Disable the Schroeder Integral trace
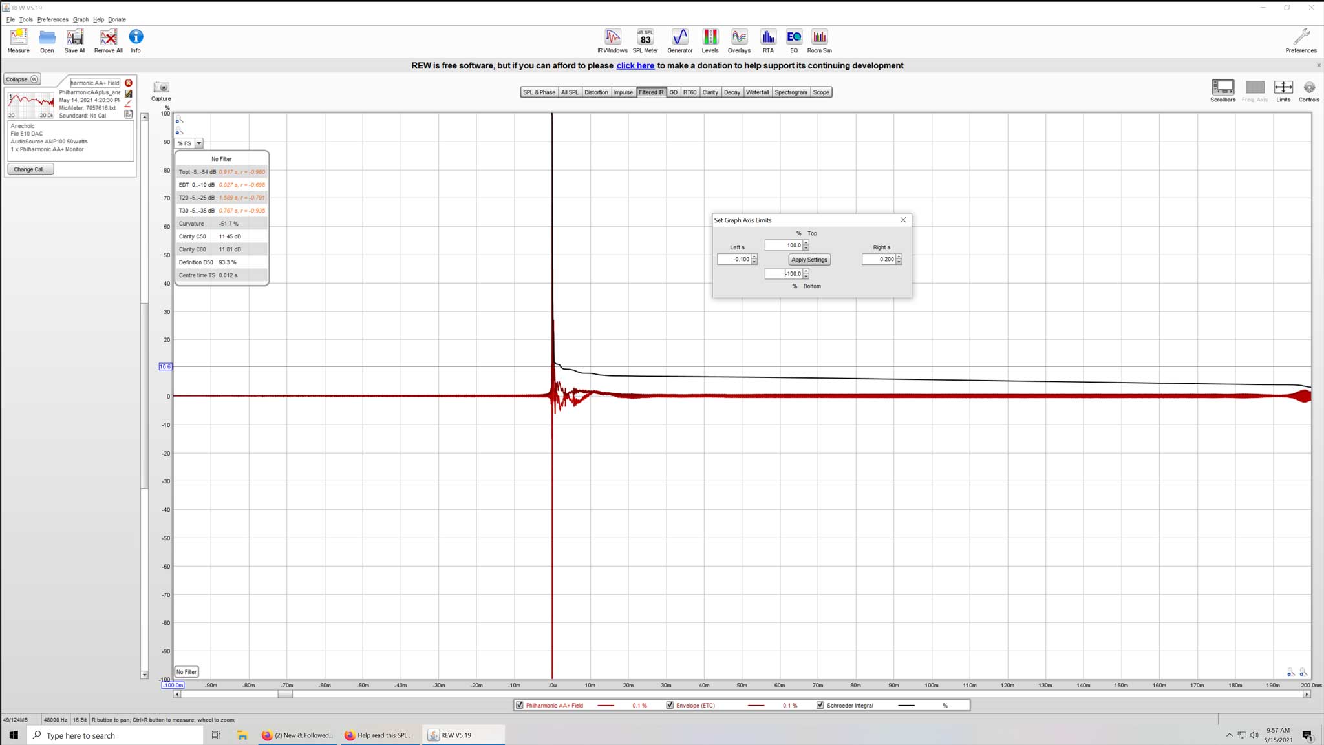 tap(820, 705)
